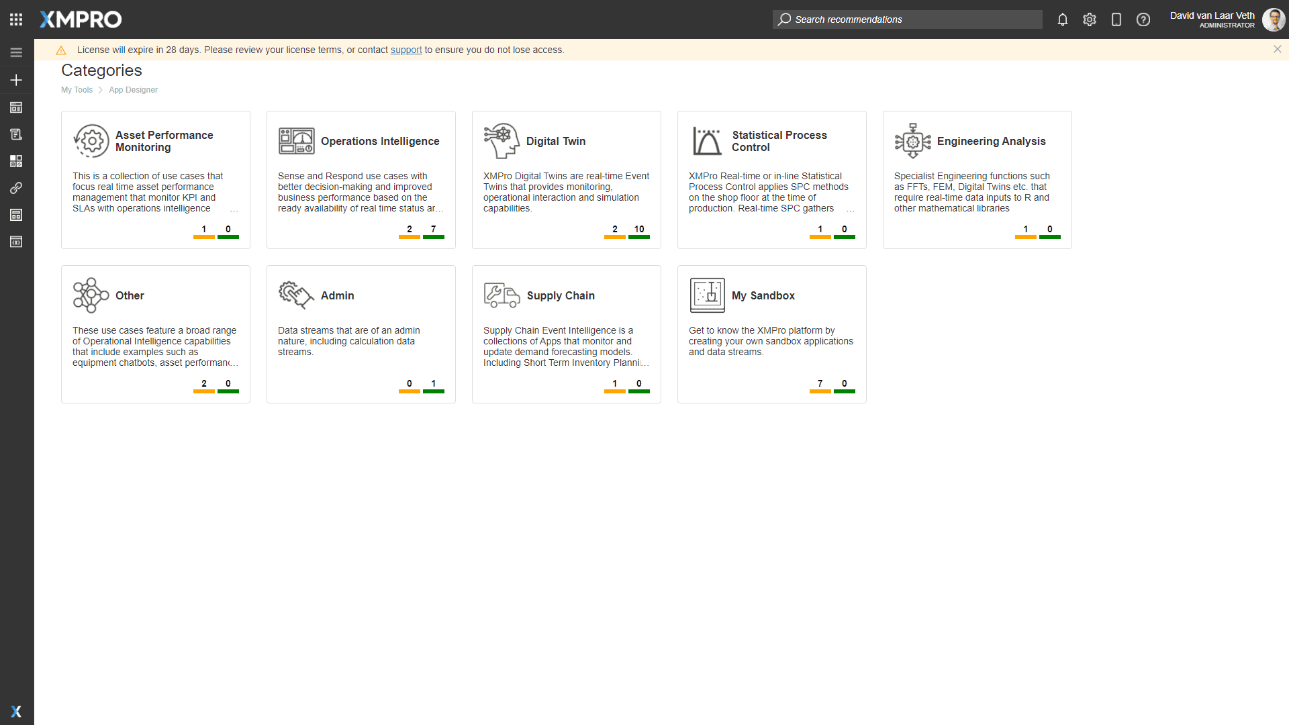Click the plus icon in sidebar

16,80
